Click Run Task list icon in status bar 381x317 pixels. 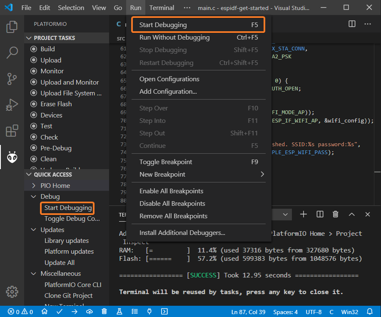pos(134,312)
